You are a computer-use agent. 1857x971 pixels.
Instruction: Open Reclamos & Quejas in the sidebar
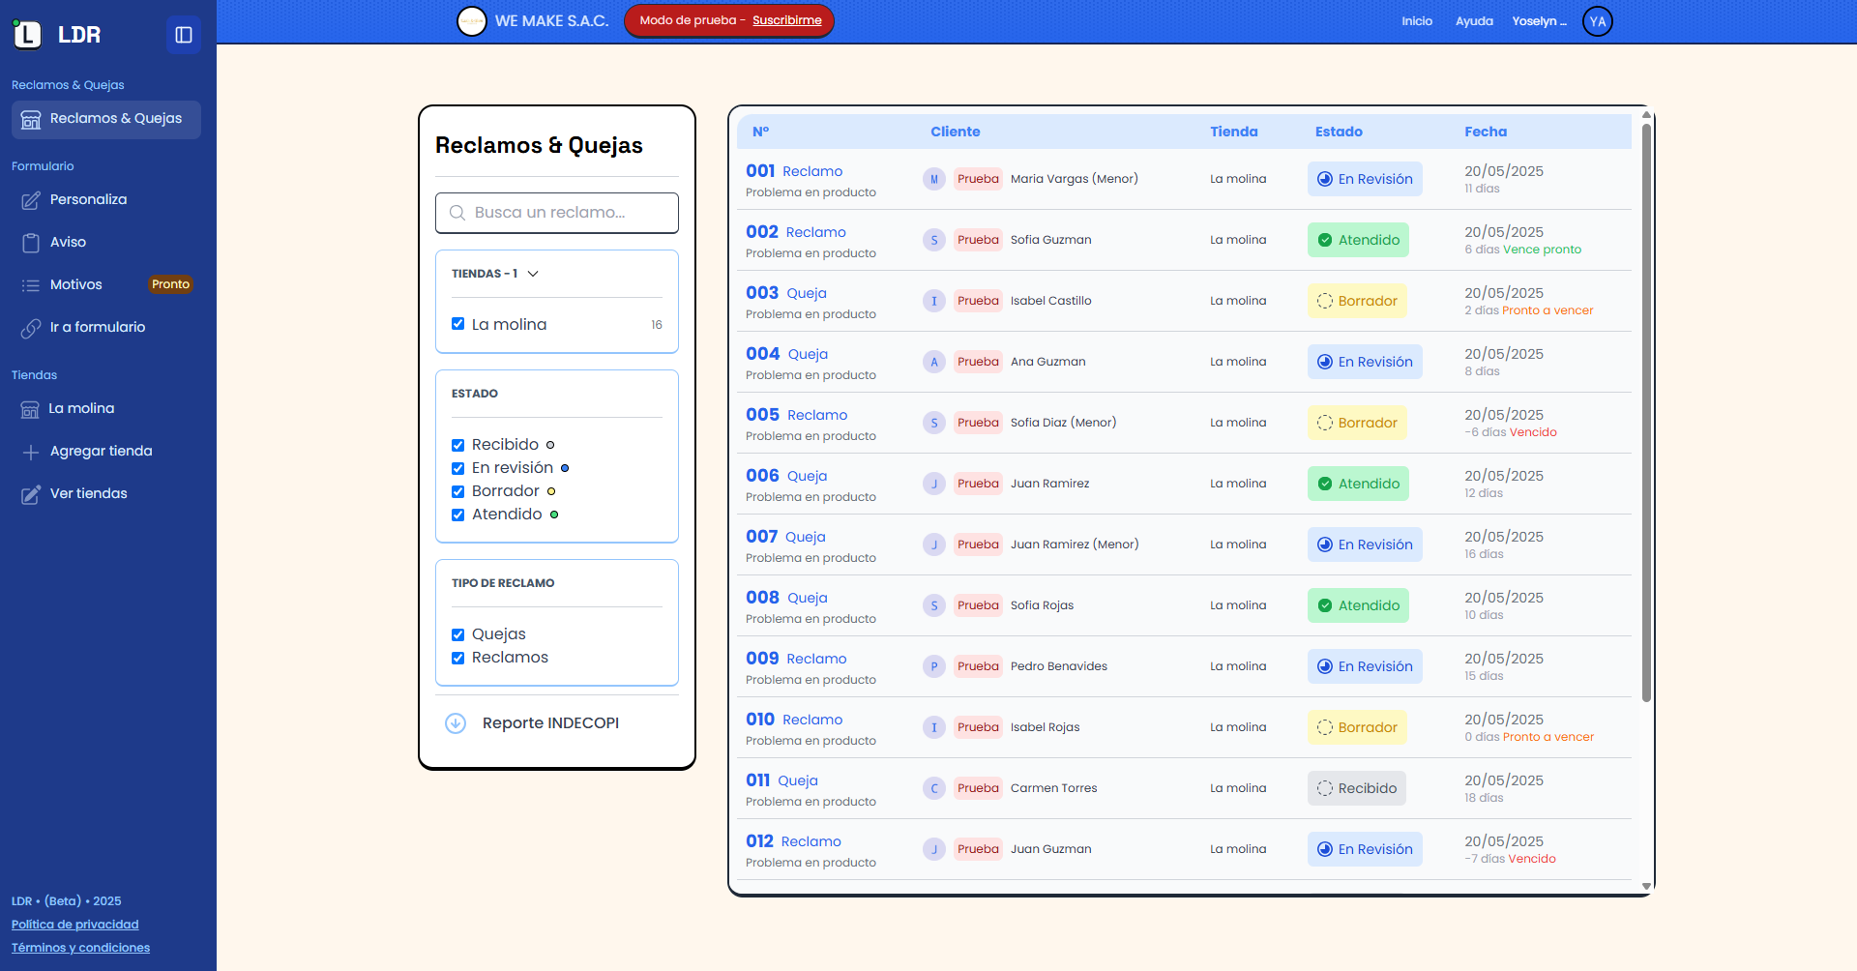[106, 119]
